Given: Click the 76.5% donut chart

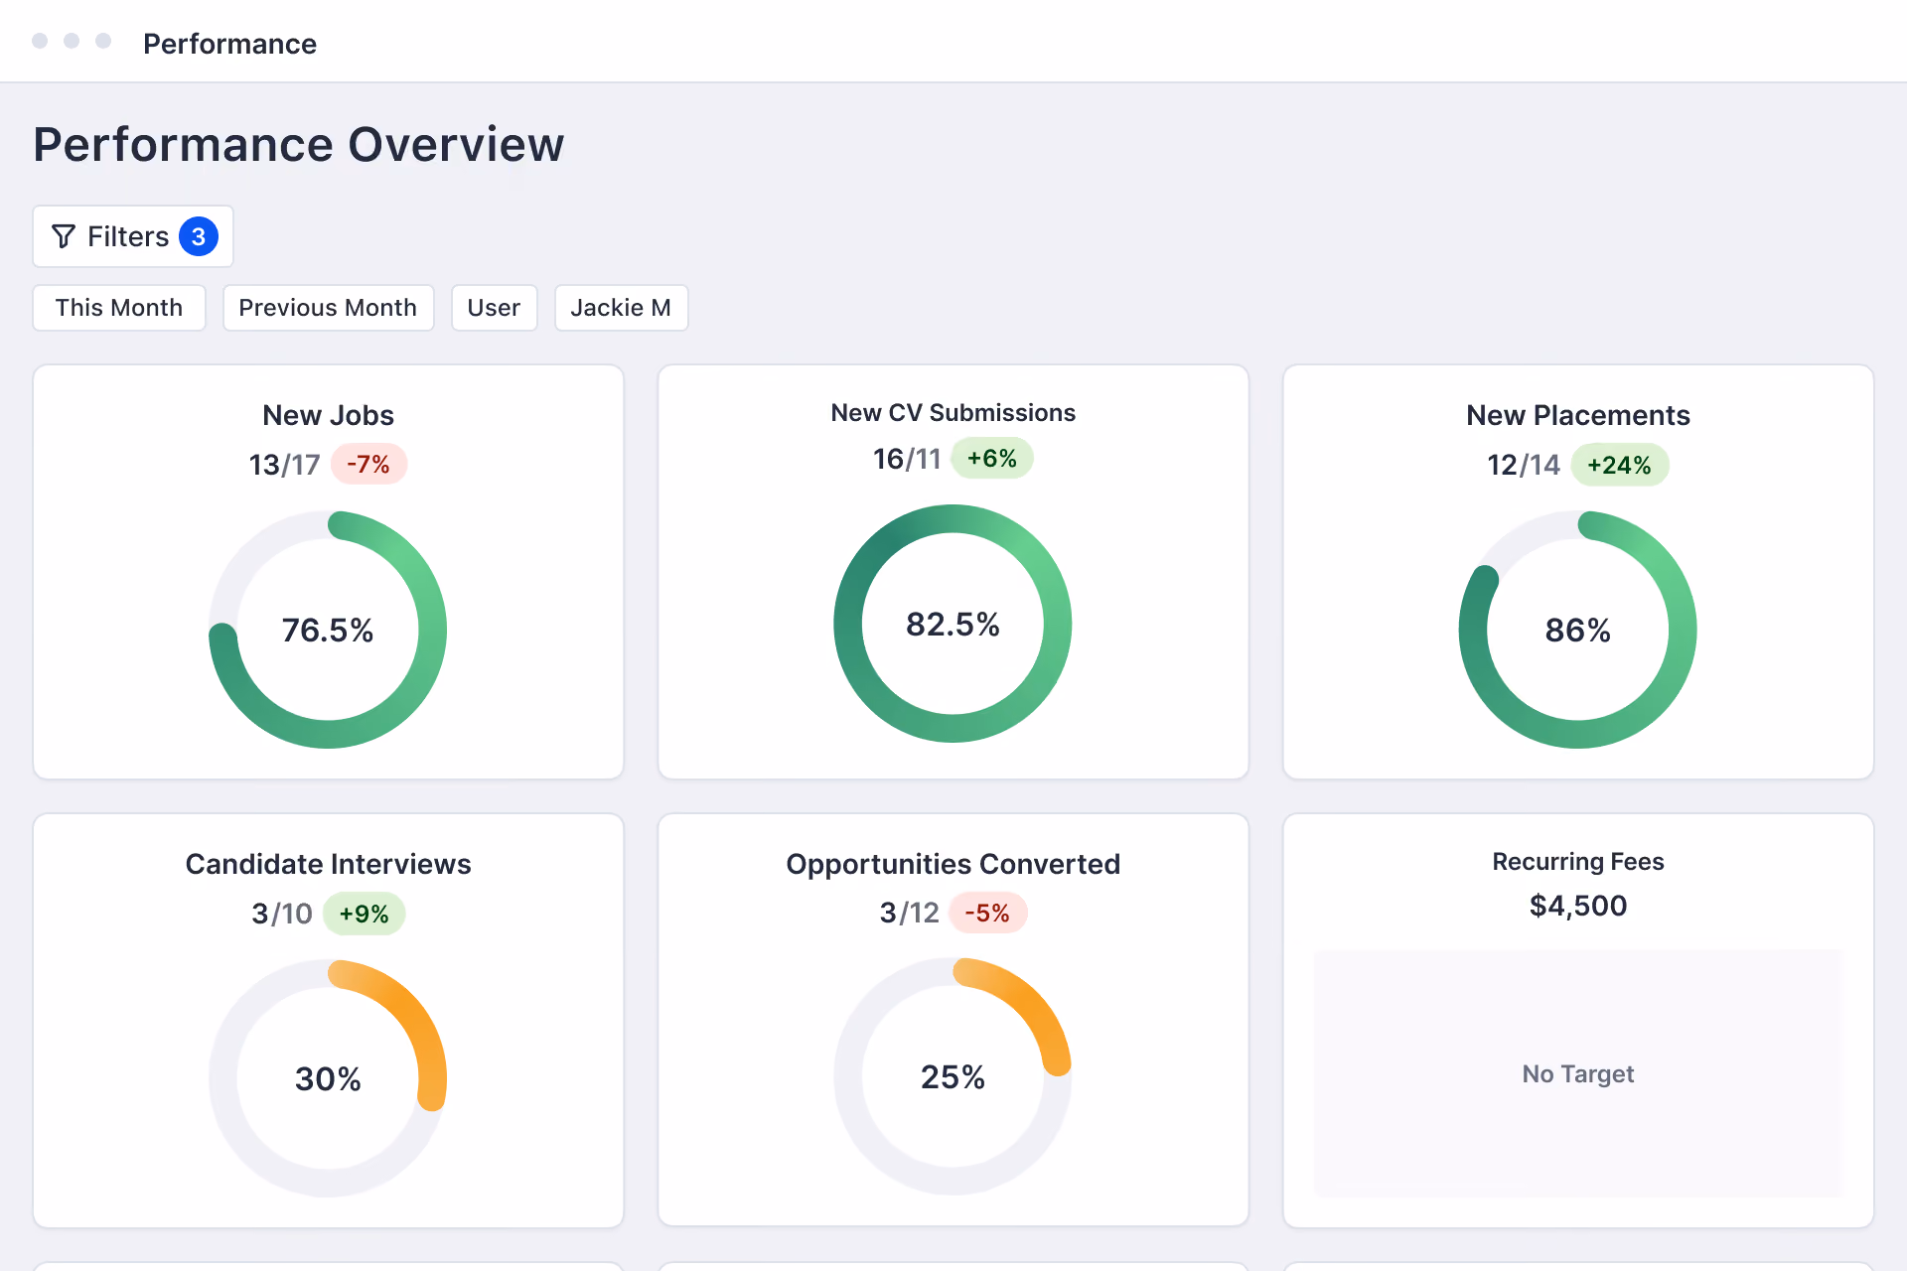Looking at the screenshot, I should click(328, 630).
